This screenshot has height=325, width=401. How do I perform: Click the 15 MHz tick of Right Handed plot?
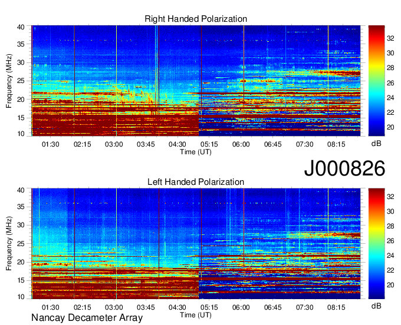[x=21, y=118]
